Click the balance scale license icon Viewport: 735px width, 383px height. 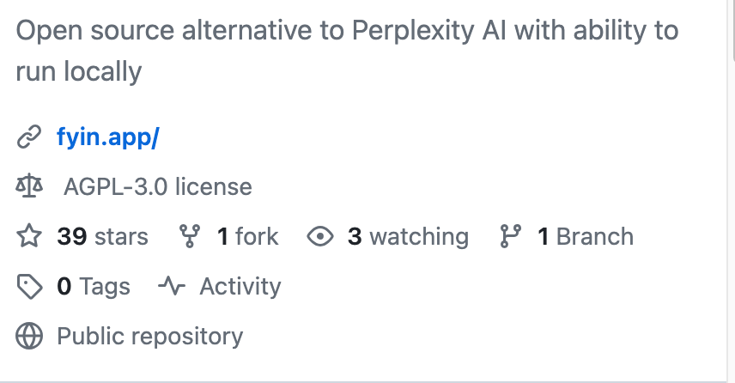pos(29,186)
